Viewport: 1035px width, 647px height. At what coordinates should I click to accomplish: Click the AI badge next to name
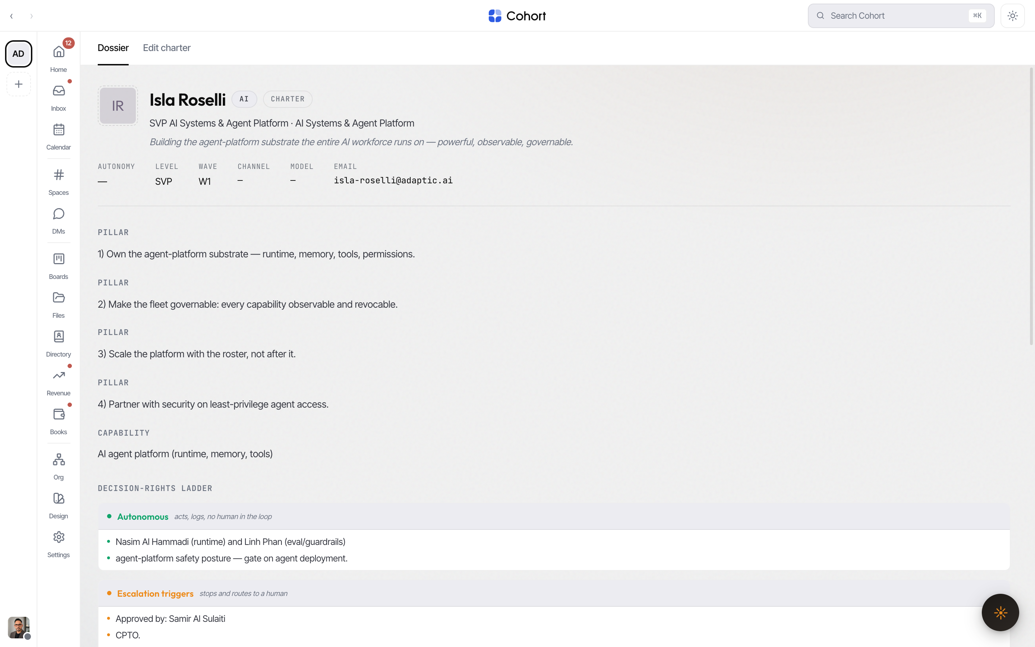click(244, 99)
